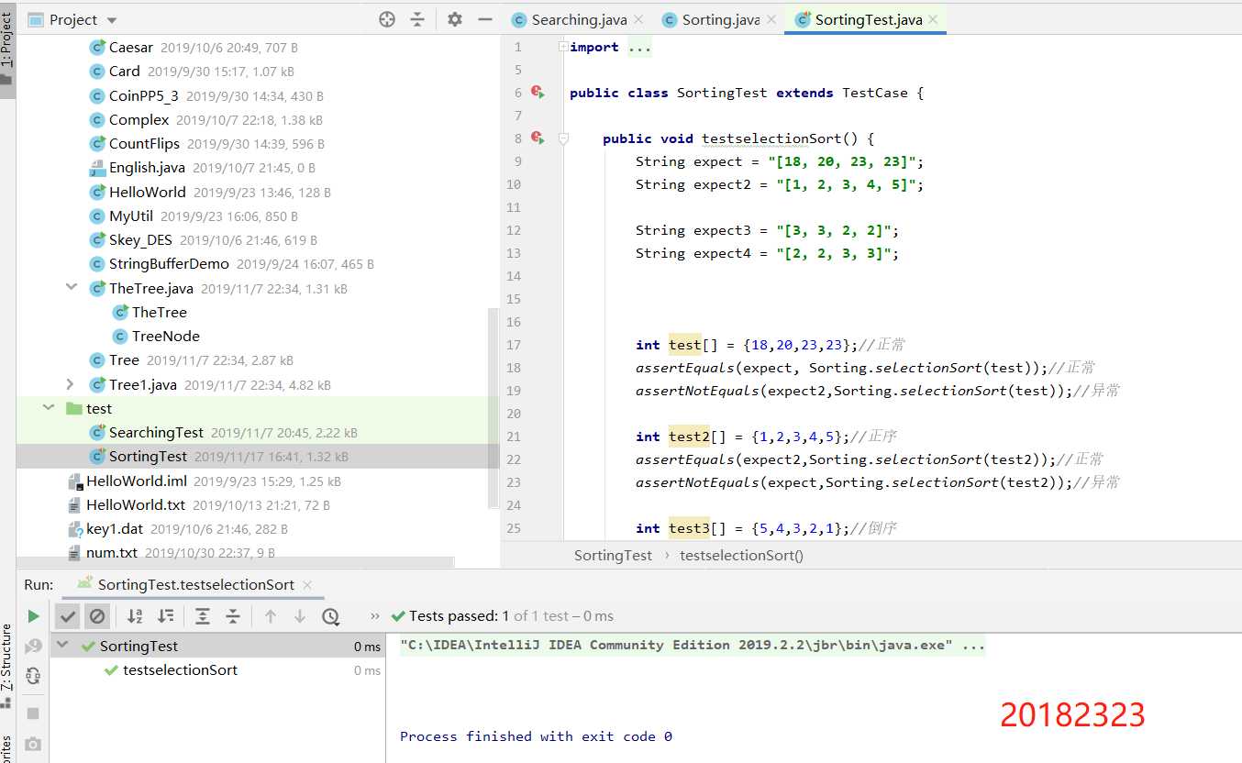Show more run toolbar actions chevron
The image size is (1242, 763).
click(x=374, y=616)
